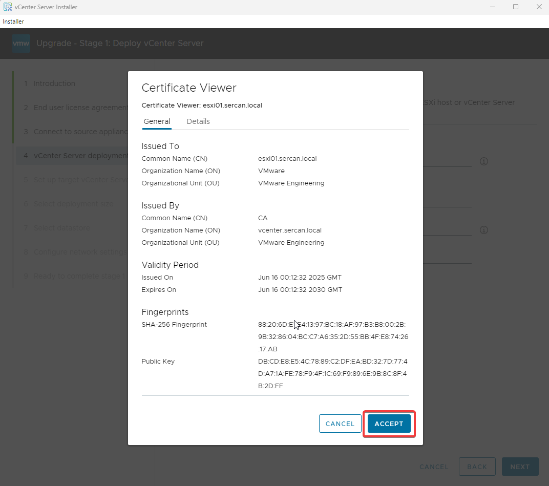Click the Issued On date 2025 GMT
The height and width of the screenshot is (486, 549).
click(300, 278)
